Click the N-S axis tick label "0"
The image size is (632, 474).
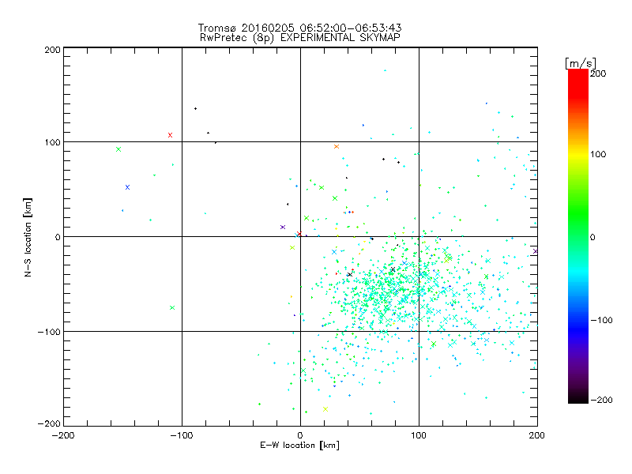pyautogui.click(x=58, y=237)
